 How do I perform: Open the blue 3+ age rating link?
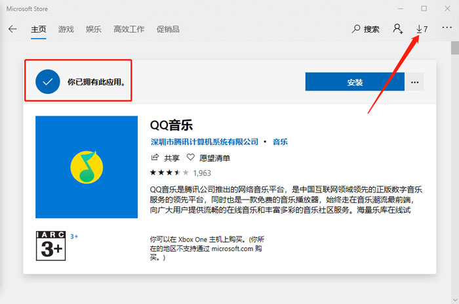(74, 236)
